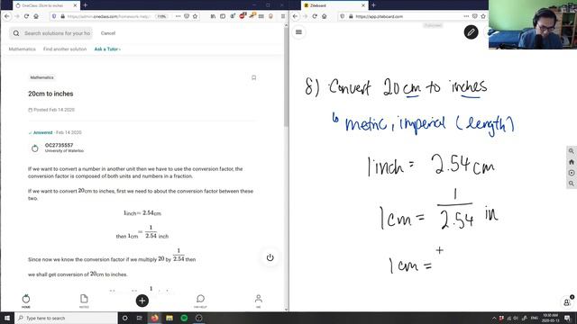Click the 110% zoom indicator in address bar

point(161,16)
